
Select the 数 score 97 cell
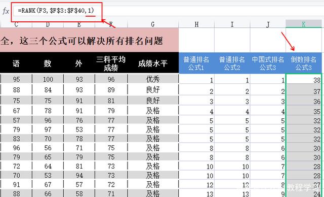[48, 129]
